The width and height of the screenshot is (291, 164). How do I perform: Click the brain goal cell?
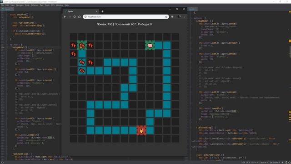(x=150, y=45)
